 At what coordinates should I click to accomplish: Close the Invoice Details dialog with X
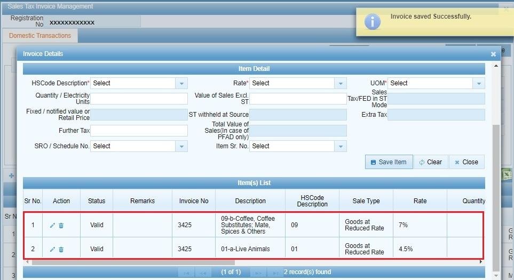(x=493, y=54)
